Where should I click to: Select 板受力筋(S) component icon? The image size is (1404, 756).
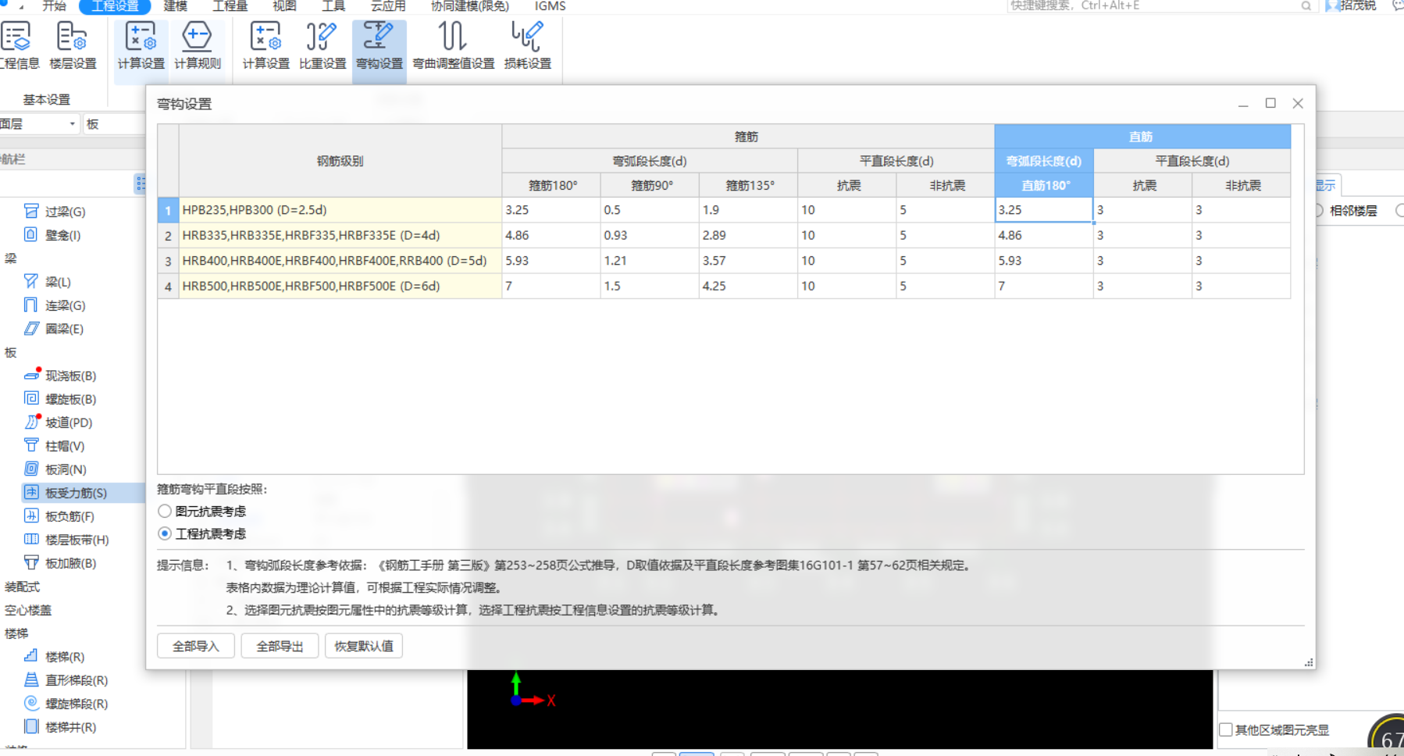tap(31, 492)
